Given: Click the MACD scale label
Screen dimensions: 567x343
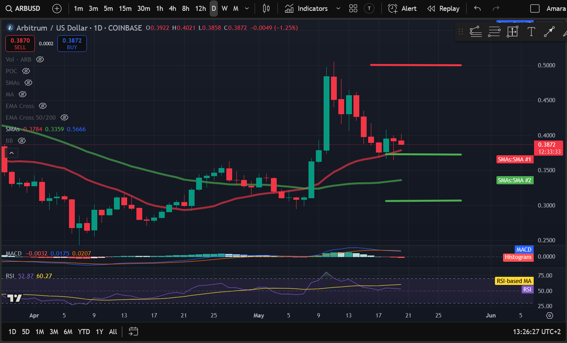Looking at the screenshot, I should [524, 250].
